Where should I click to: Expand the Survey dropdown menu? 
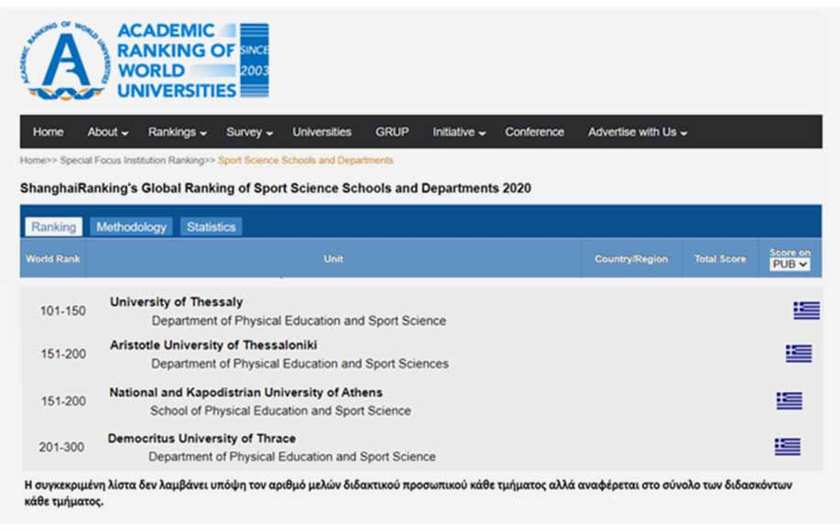click(249, 132)
